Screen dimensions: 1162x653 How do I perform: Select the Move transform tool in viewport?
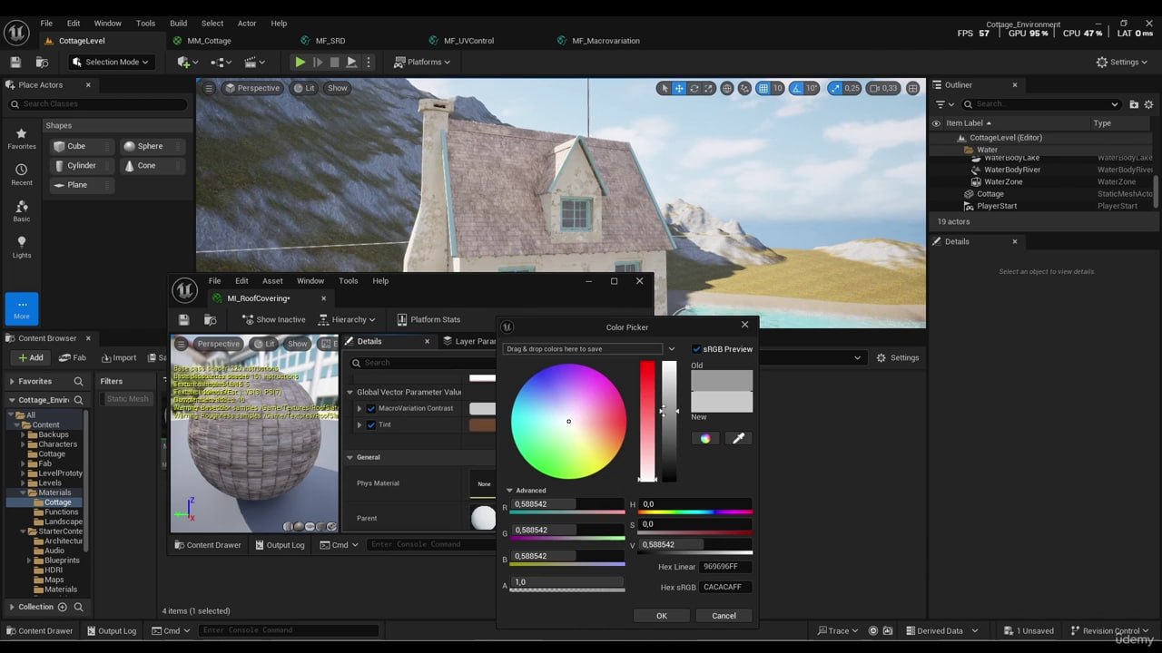(x=678, y=88)
